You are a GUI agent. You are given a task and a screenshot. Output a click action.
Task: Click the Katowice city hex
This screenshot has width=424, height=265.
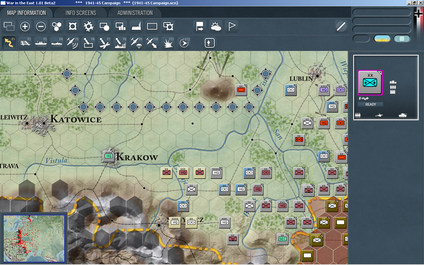tap(44, 123)
